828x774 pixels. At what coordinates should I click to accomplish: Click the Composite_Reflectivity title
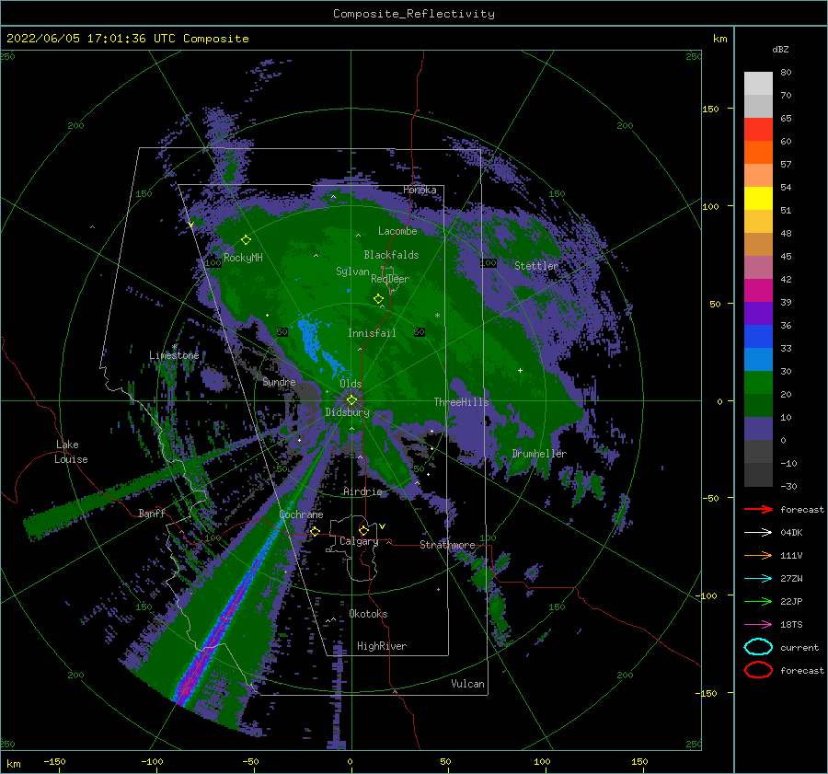[414, 14]
